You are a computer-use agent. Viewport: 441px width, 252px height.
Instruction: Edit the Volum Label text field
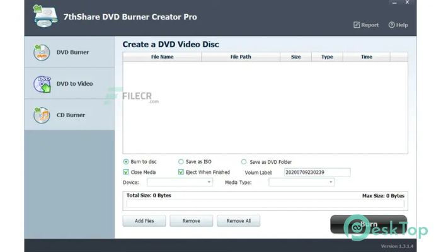(x=318, y=173)
